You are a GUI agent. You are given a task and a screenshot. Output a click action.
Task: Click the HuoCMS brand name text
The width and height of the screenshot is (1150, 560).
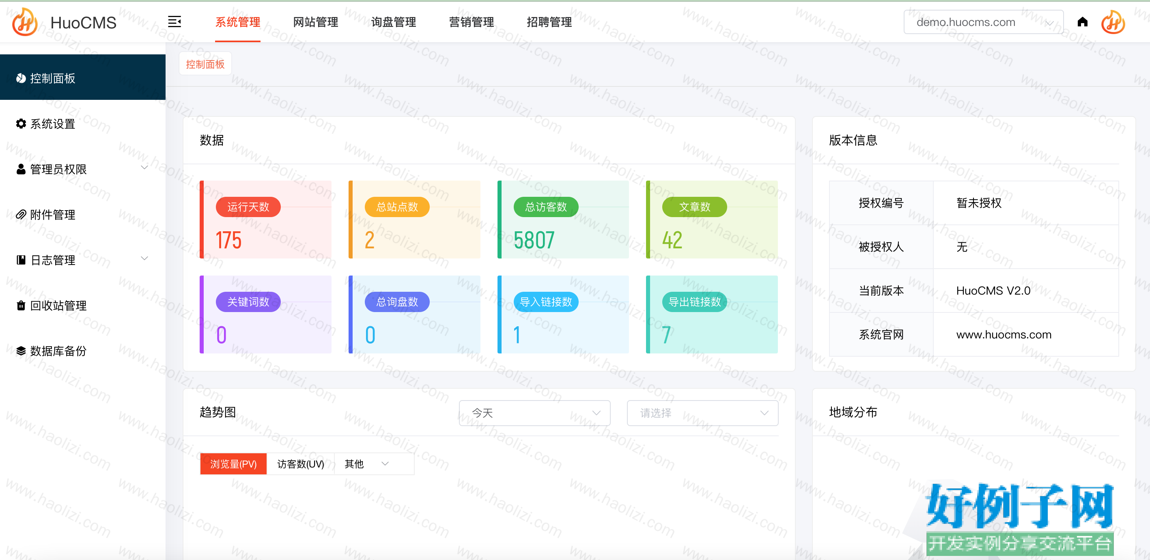(83, 23)
